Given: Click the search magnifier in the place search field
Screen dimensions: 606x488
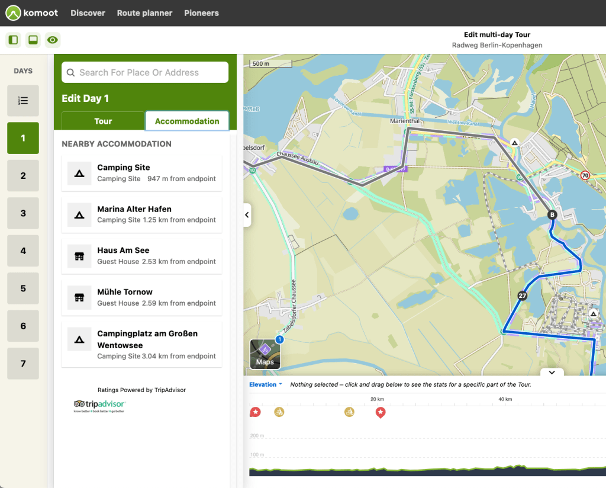Looking at the screenshot, I should 70,72.
